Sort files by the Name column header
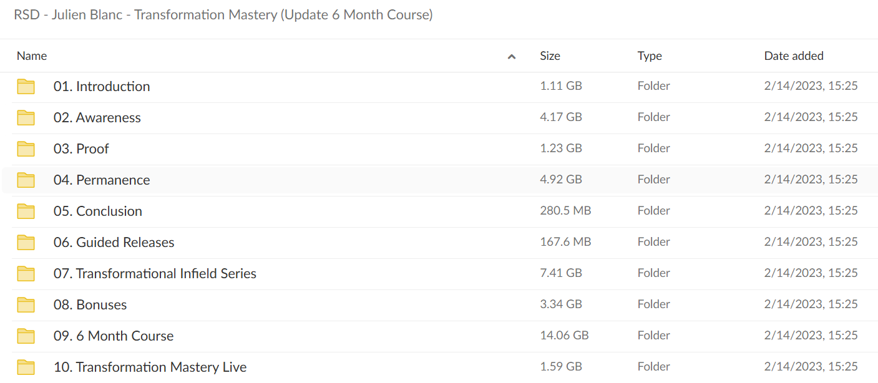 pos(32,56)
